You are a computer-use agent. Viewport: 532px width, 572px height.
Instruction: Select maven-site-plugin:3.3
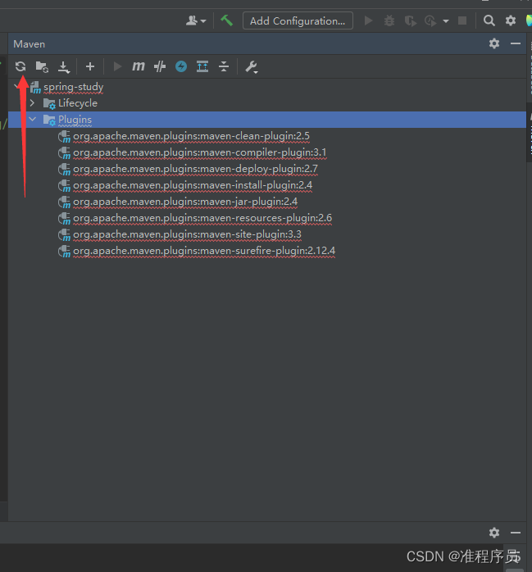pyautogui.click(x=187, y=234)
